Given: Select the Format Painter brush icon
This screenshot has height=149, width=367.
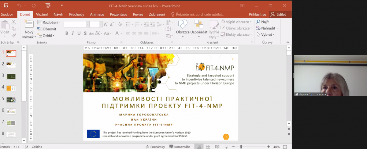Looking at the screenshot, I should pos(13,35).
